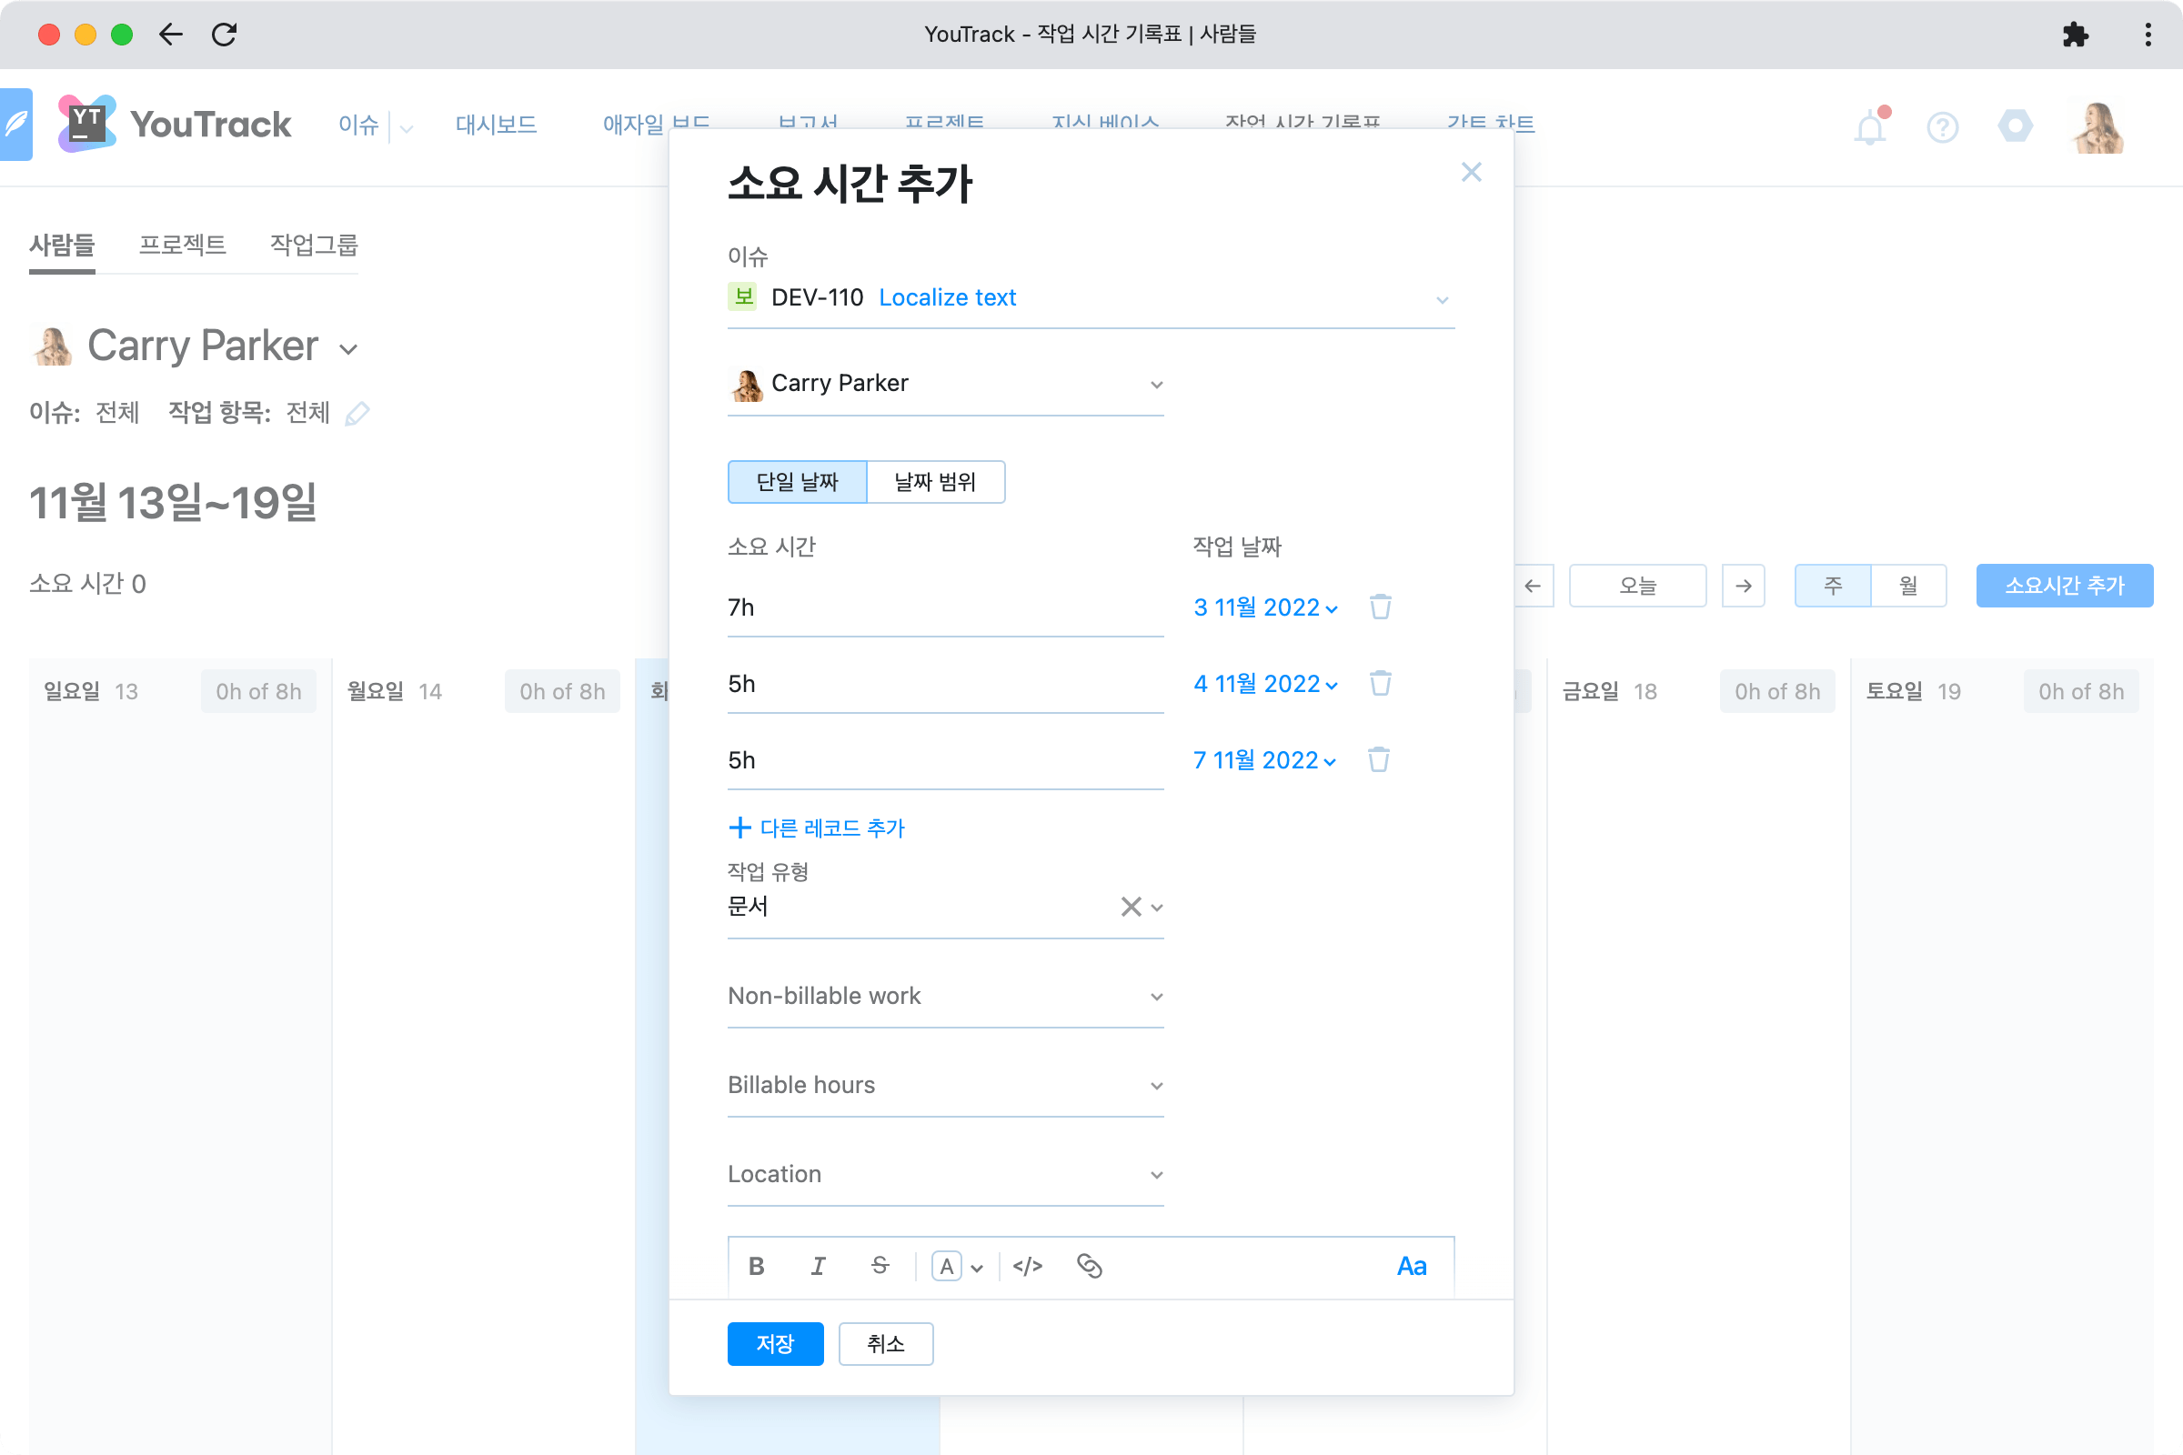Open the DEV-110 Localize text issue link

pos(947,297)
